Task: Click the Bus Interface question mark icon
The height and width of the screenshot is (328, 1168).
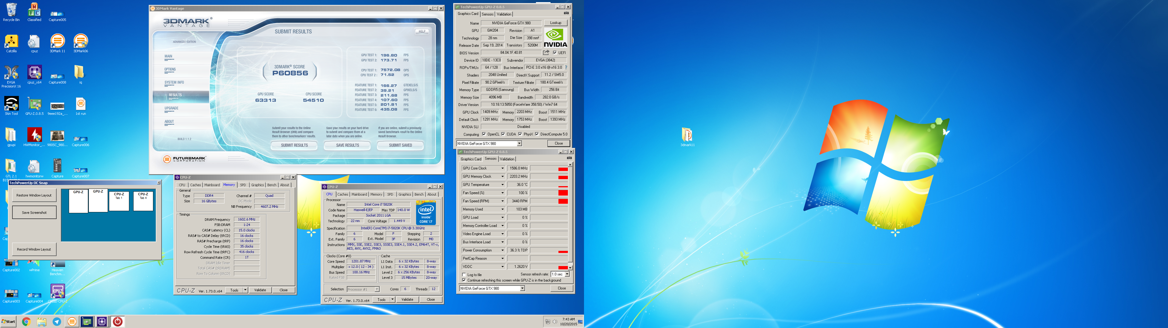Action: (x=566, y=67)
